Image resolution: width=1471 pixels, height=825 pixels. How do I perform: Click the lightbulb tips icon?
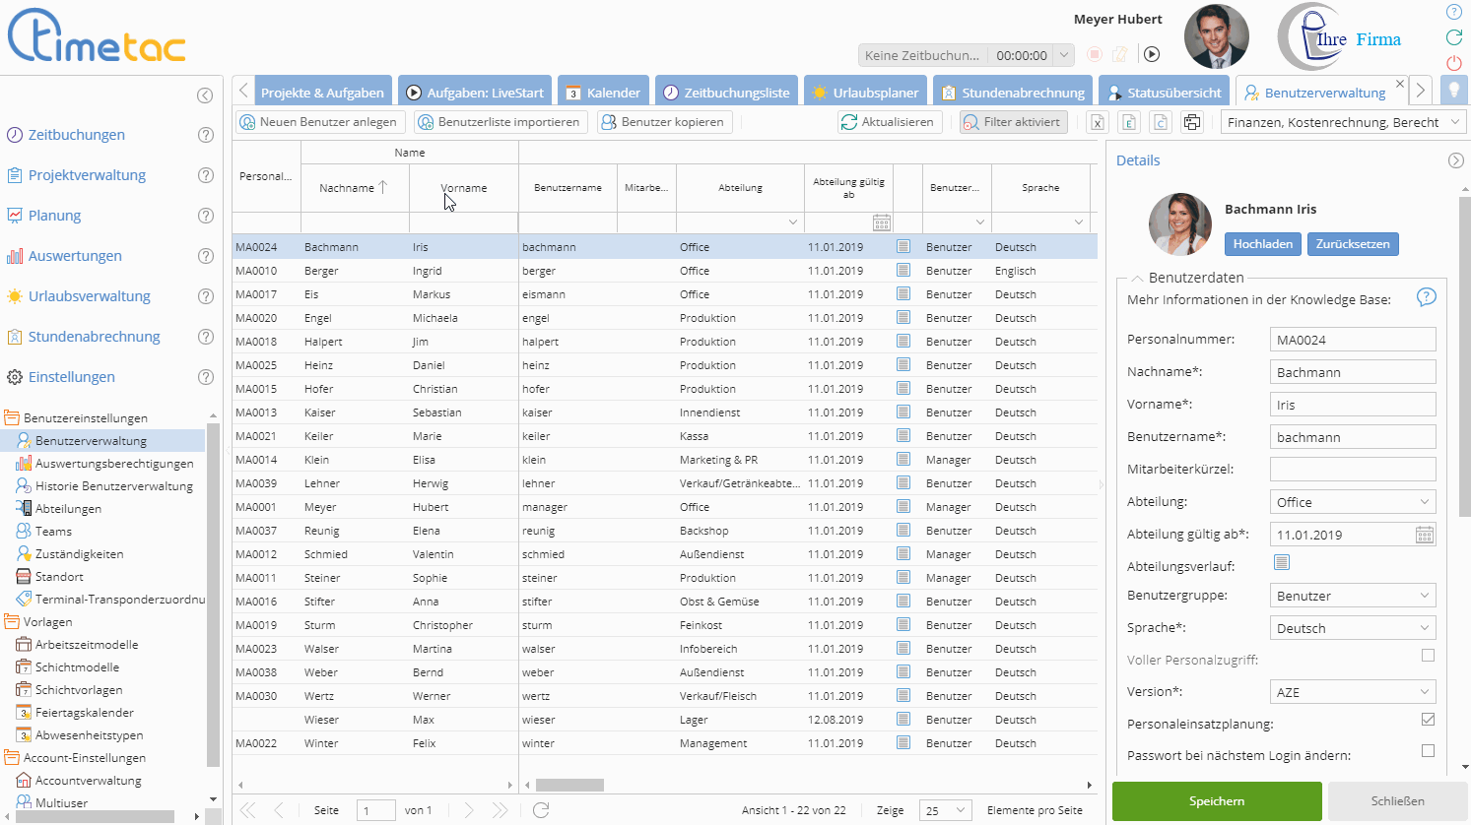(1453, 91)
